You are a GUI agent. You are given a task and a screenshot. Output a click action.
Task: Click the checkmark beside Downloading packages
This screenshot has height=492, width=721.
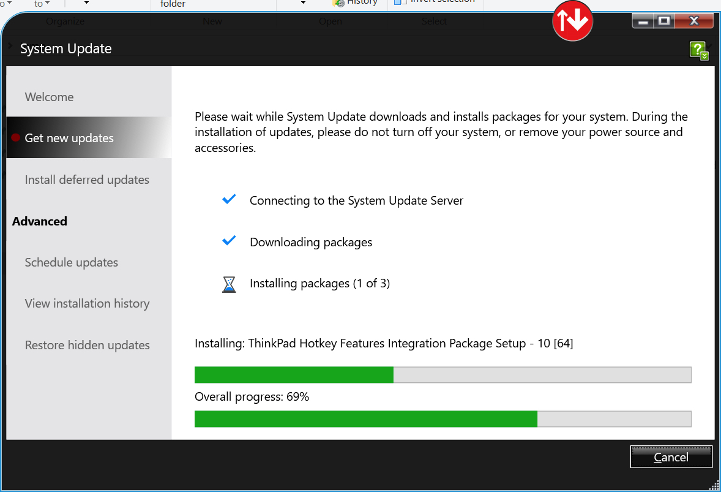(229, 240)
